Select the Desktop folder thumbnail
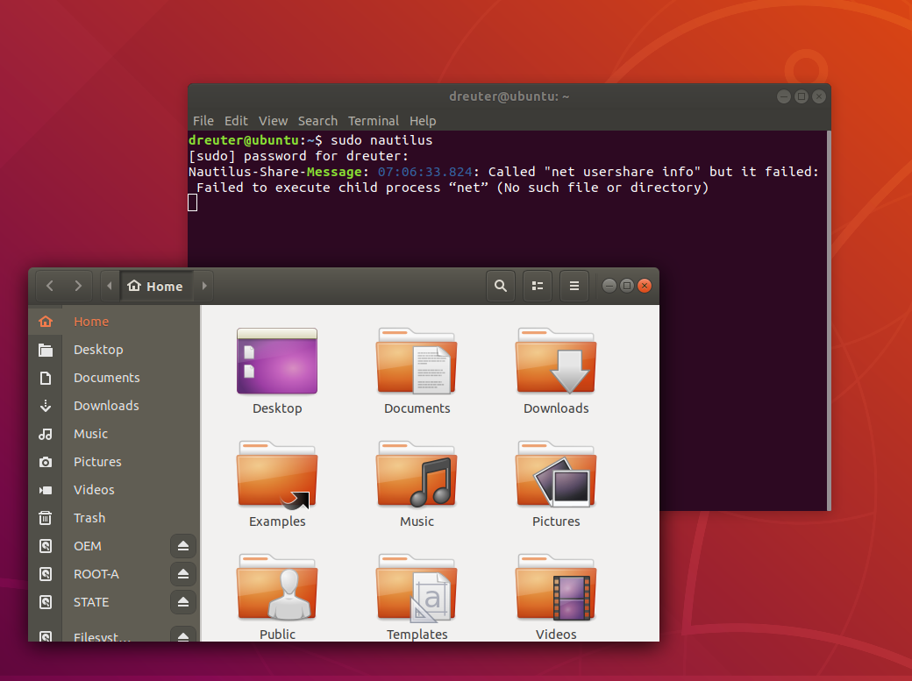The width and height of the screenshot is (912, 681). point(277,361)
